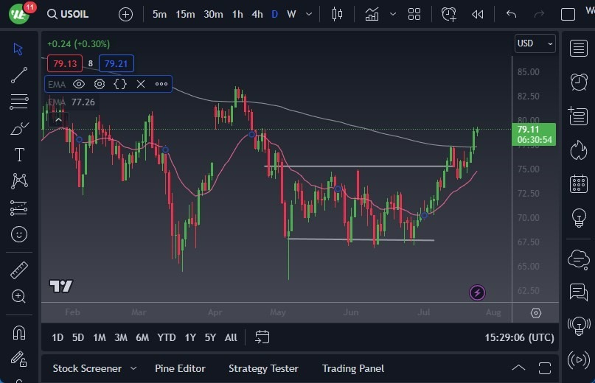Open the economic calendar icon

coord(579,183)
